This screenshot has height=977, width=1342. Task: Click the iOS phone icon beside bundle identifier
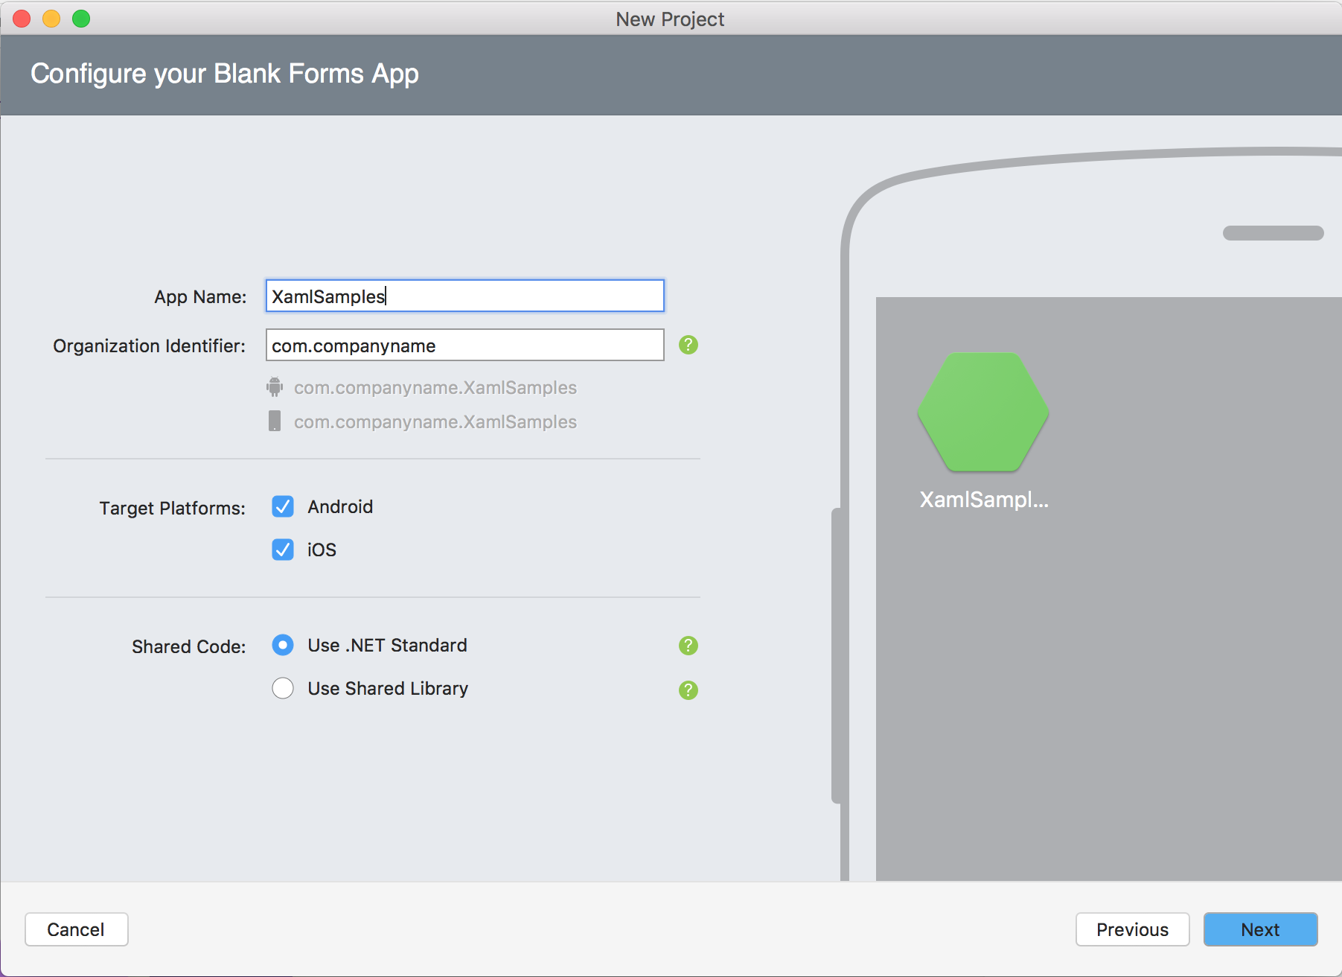(x=275, y=421)
